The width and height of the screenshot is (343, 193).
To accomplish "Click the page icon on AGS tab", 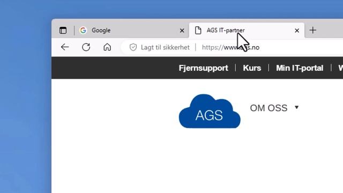I will (x=198, y=30).
